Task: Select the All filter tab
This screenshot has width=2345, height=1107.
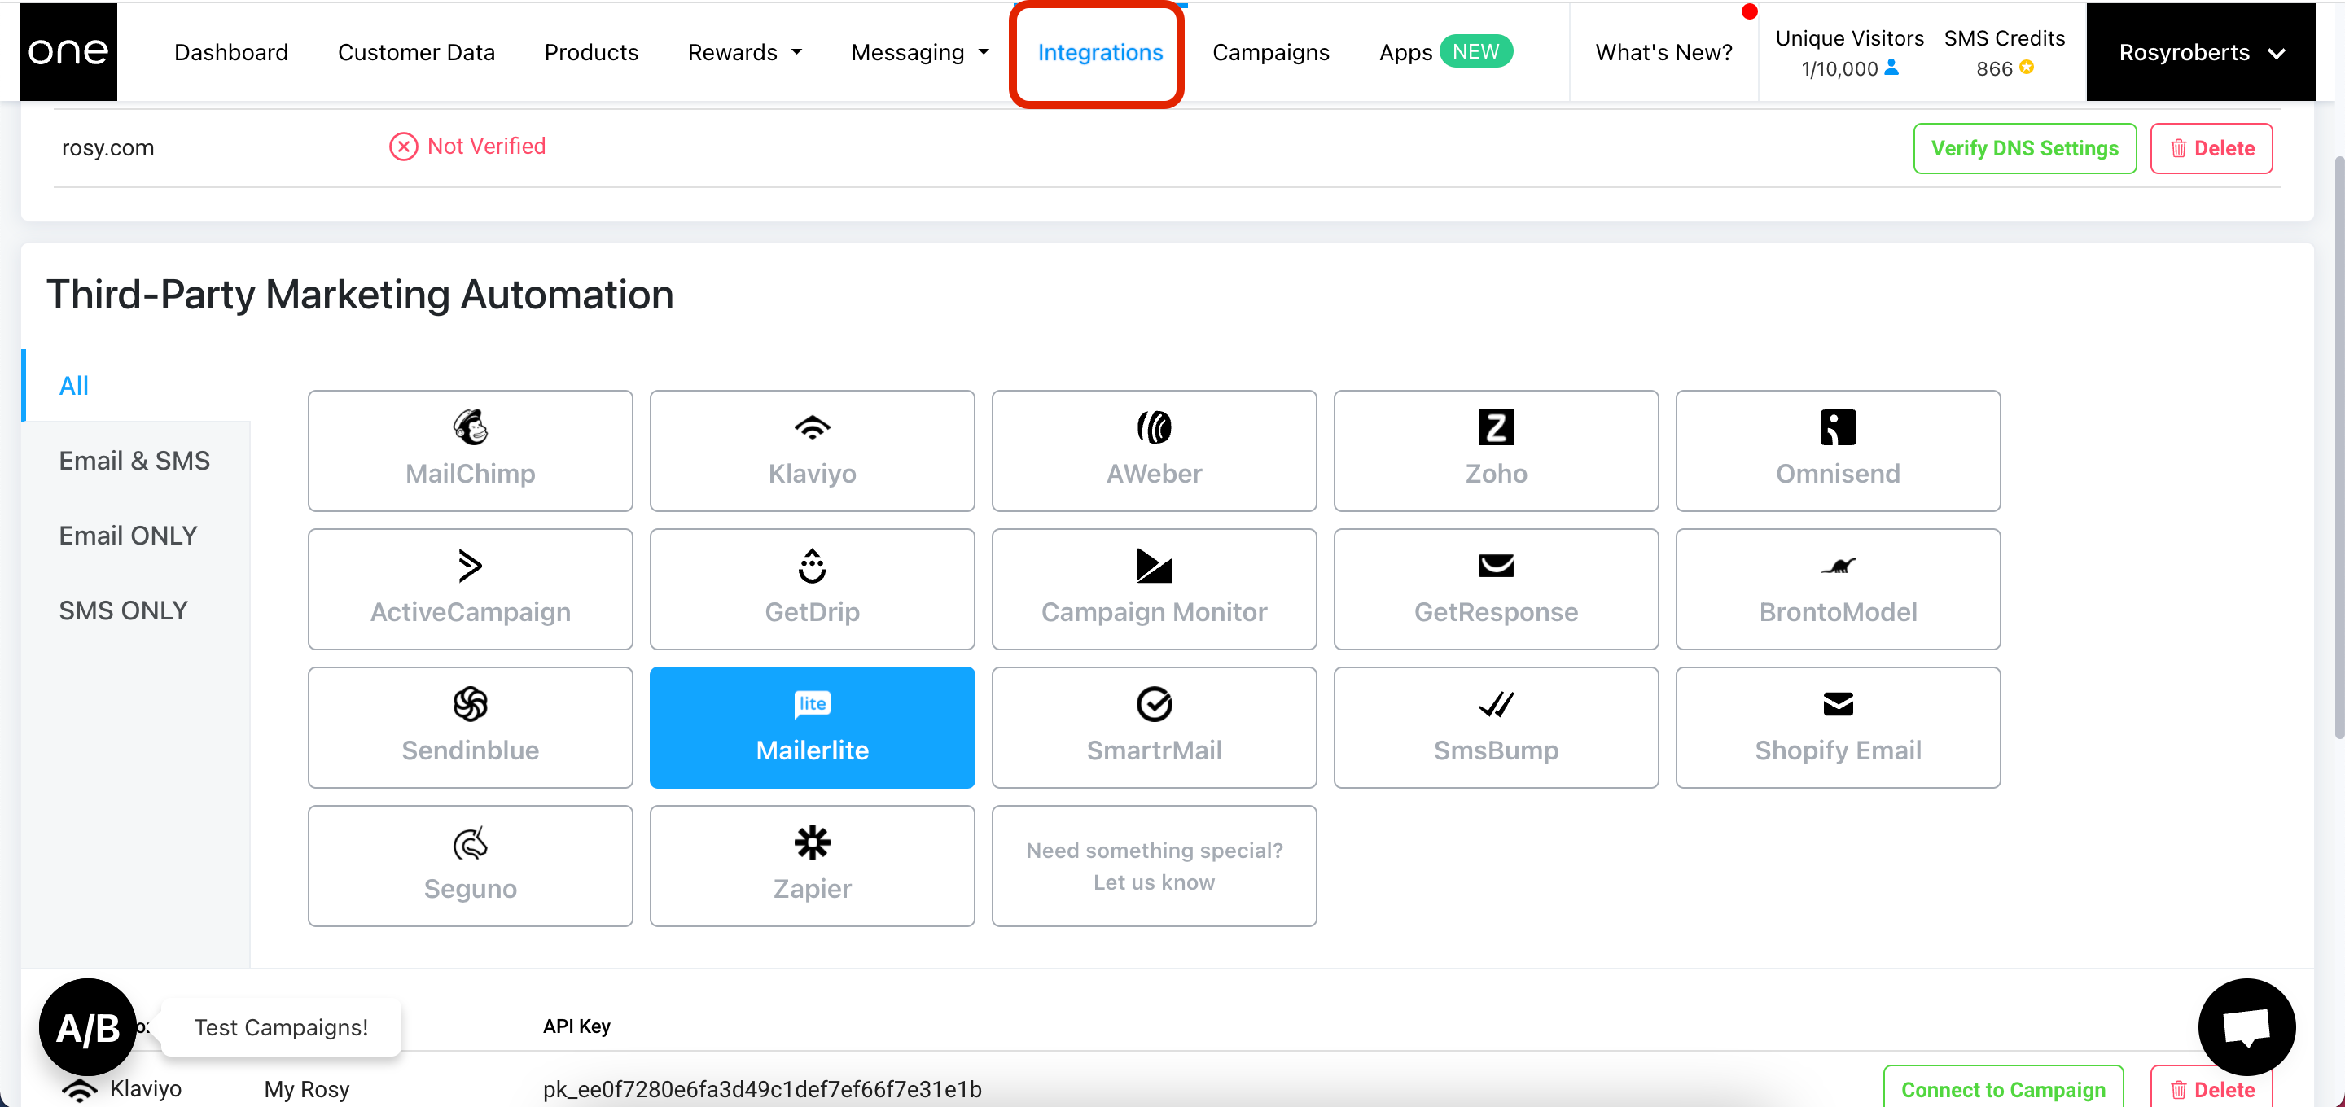Action: 136,385
